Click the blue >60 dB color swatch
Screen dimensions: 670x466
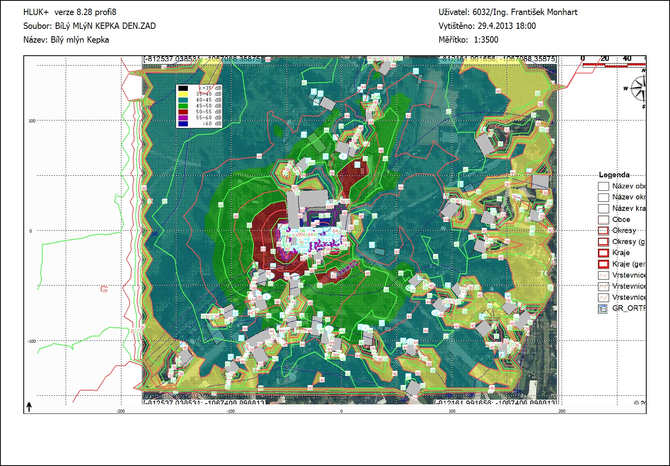click(x=183, y=124)
